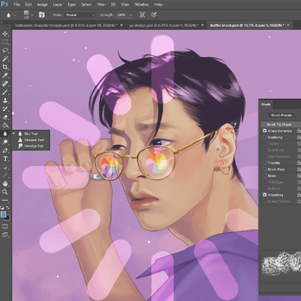The image size is (301, 301).
Task: Close the buffer shock.psd tab
Action: click(288, 25)
